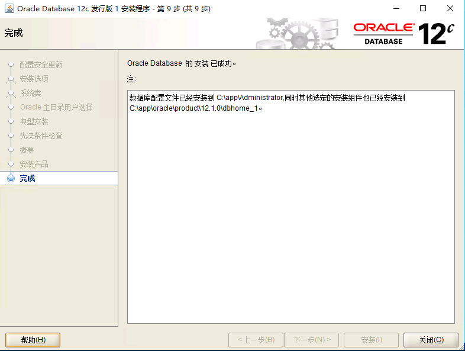Open help with the 帮助(H) button
This screenshot has width=465, height=351.
pos(33,340)
